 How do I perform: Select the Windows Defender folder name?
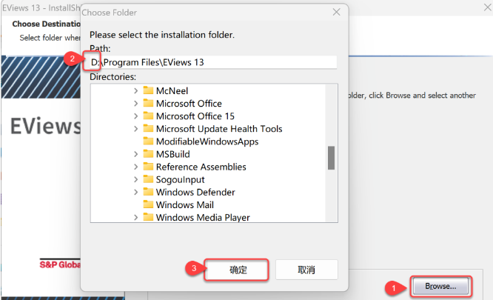pos(195,192)
